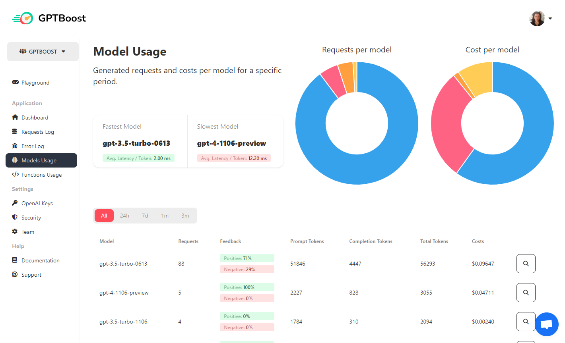View details for gpt-4-1106-preview via magnifier
The height and width of the screenshot is (343, 565).
(526, 293)
